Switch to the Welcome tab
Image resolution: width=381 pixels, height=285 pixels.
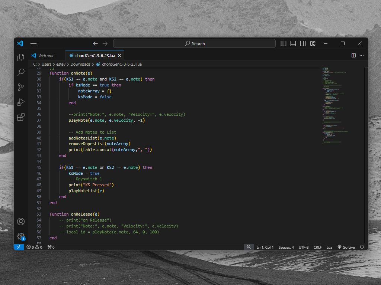point(46,56)
